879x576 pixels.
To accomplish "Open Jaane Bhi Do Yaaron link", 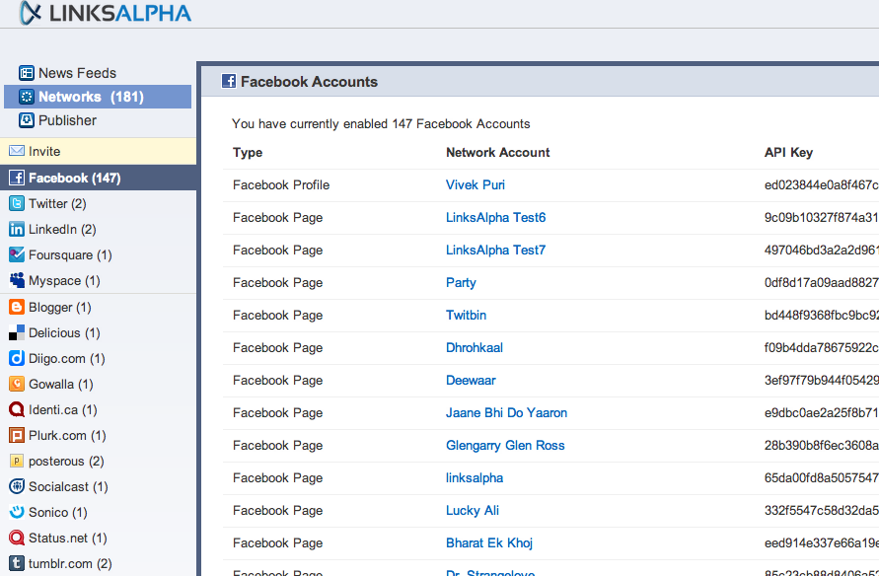I will tap(506, 412).
